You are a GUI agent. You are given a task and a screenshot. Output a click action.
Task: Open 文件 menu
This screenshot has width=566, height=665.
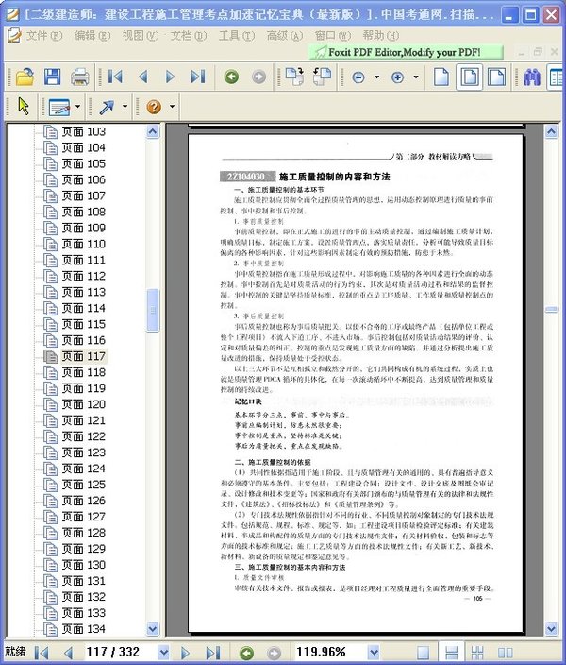pyautogui.click(x=44, y=36)
